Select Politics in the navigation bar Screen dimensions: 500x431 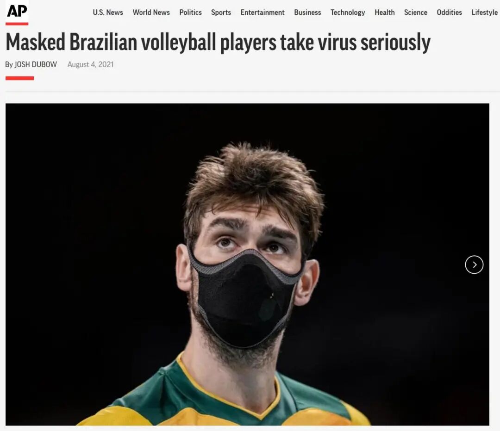point(190,12)
